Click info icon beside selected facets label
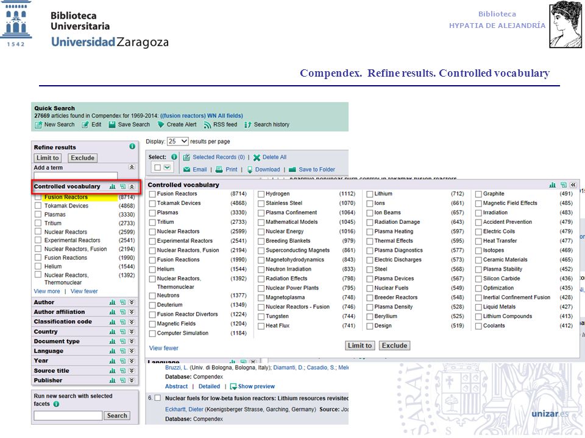The width and height of the screenshot is (585, 438). pyautogui.click(x=56, y=404)
